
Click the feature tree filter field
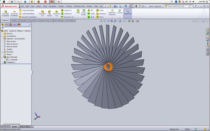[x=16, y=28]
